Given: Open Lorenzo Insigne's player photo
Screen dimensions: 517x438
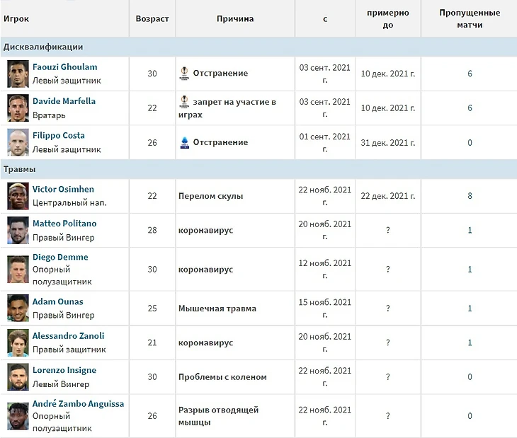Looking at the screenshot, I should (18, 377).
